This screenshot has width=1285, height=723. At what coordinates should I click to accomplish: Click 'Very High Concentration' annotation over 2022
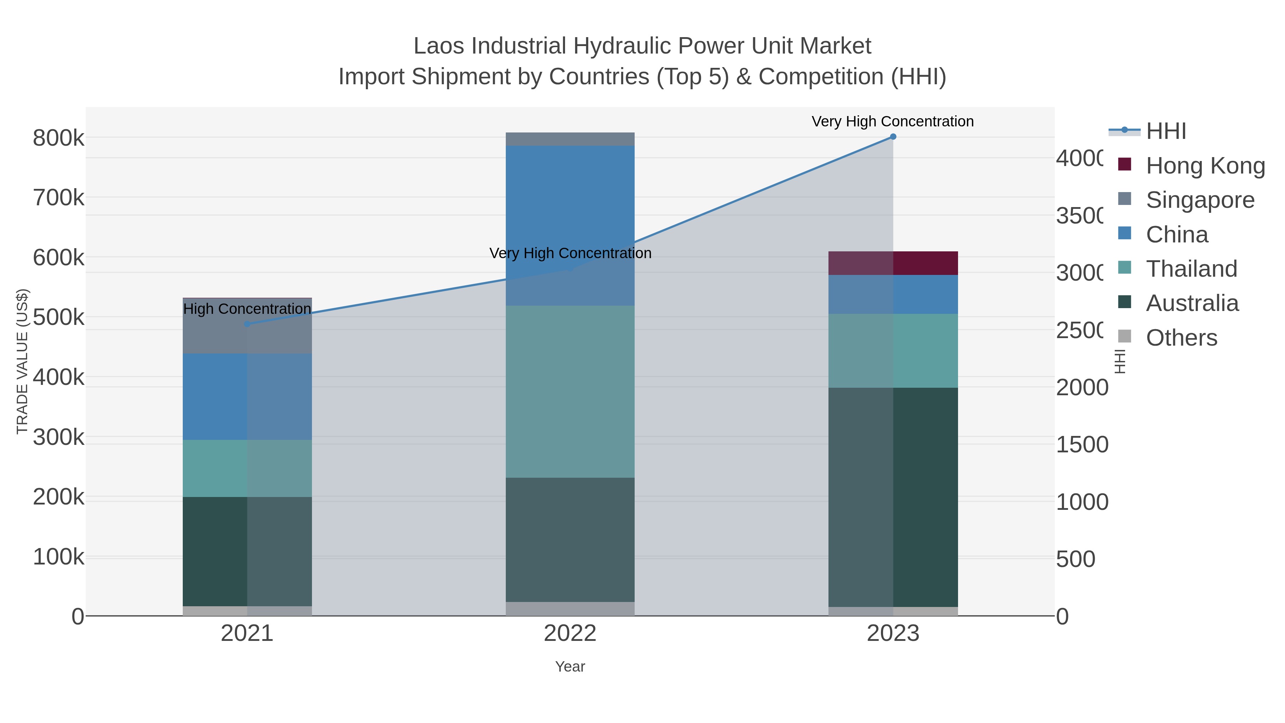pos(570,253)
